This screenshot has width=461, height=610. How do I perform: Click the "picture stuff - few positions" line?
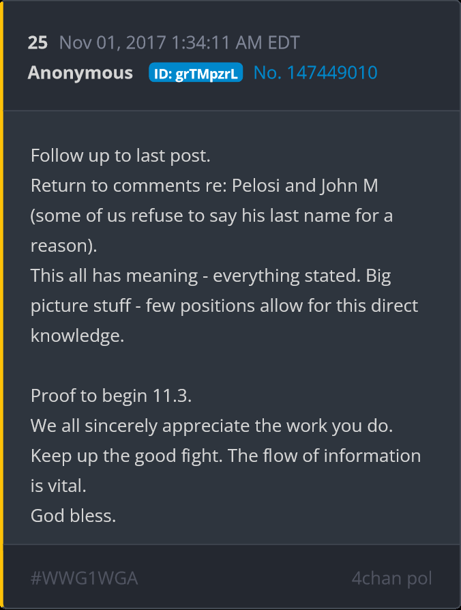[224, 306]
